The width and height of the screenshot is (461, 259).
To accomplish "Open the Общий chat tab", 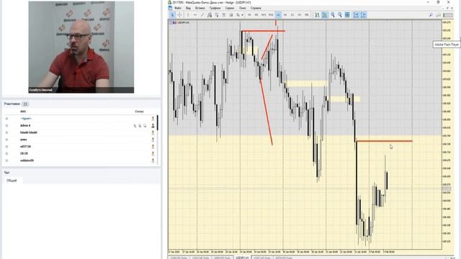I will 12,181.
